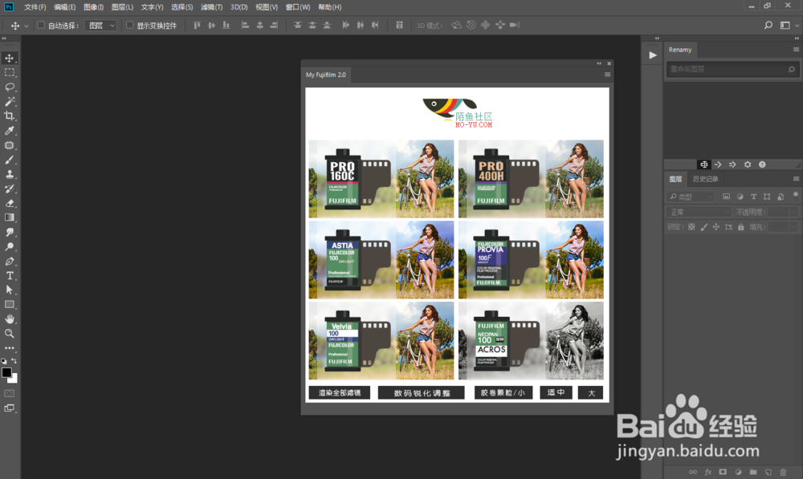Select the Magic Wand tool
The width and height of the screenshot is (803, 479).
[9, 101]
